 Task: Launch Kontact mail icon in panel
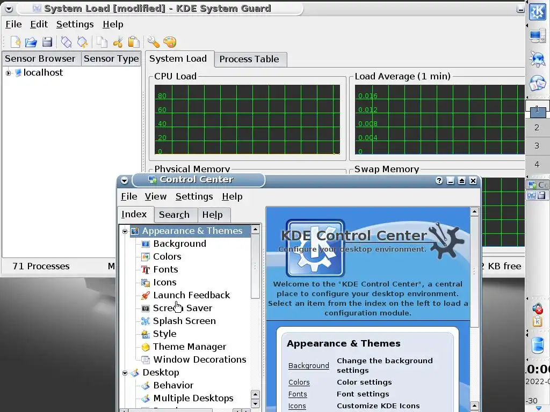pyautogui.click(x=537, y=83)
